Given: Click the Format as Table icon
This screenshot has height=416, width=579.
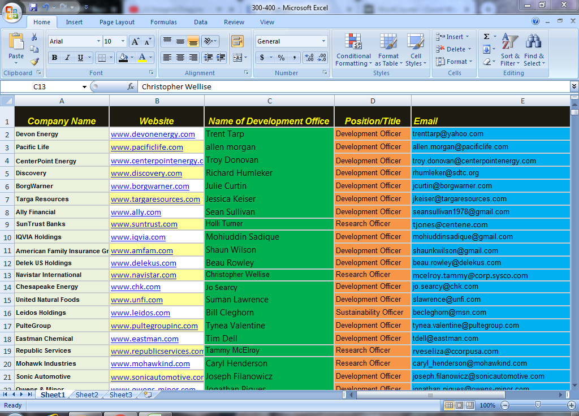Looking at the screenshot, I should [388, 50].
